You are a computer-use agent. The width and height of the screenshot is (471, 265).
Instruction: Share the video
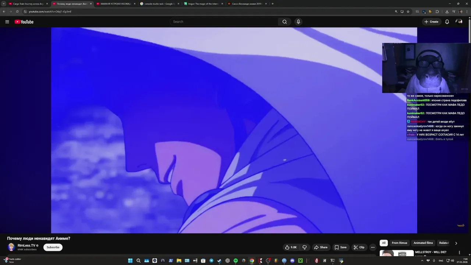pos(321,247)
